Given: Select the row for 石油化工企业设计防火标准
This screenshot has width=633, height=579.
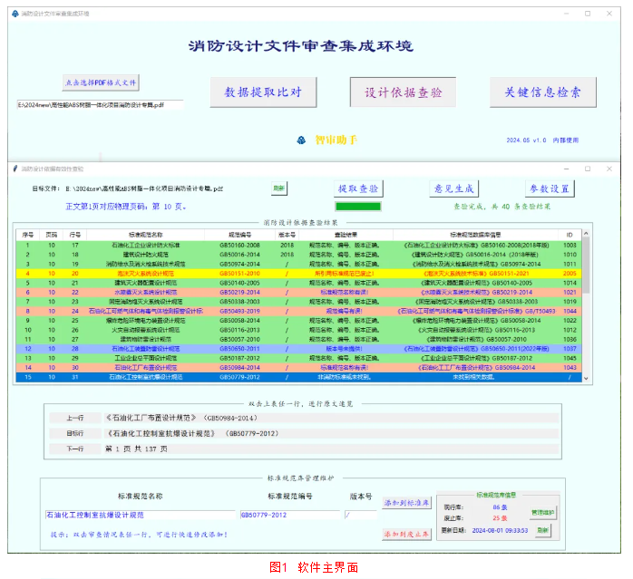Looking at the screenshot, I should pyautogui.click(x=298, y=246).
